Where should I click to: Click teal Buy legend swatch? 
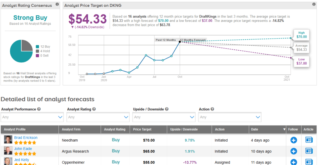(x=37, y=47)
